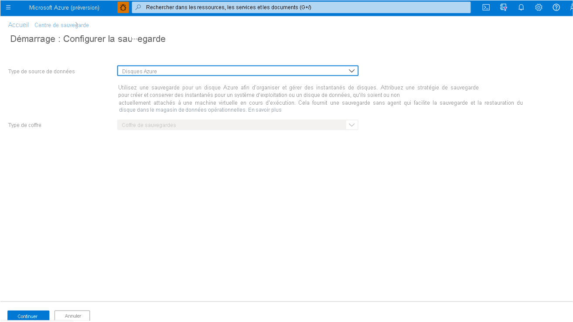Click the Annuler button
Viewport: 573px width, 322px height.
72,316
